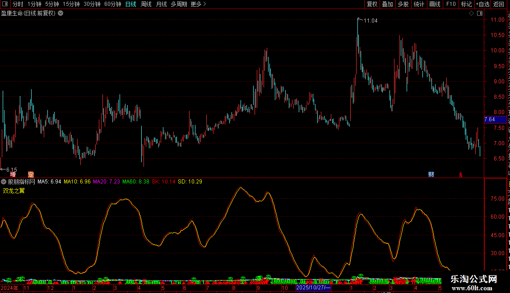This screenshot has width=510, height=293.
Task: Click the 75.00 indicator axis label
Action: 497,199
